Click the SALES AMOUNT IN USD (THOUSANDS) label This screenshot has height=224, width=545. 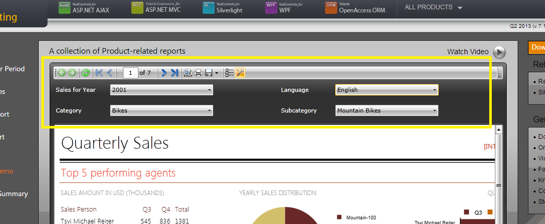112,193
